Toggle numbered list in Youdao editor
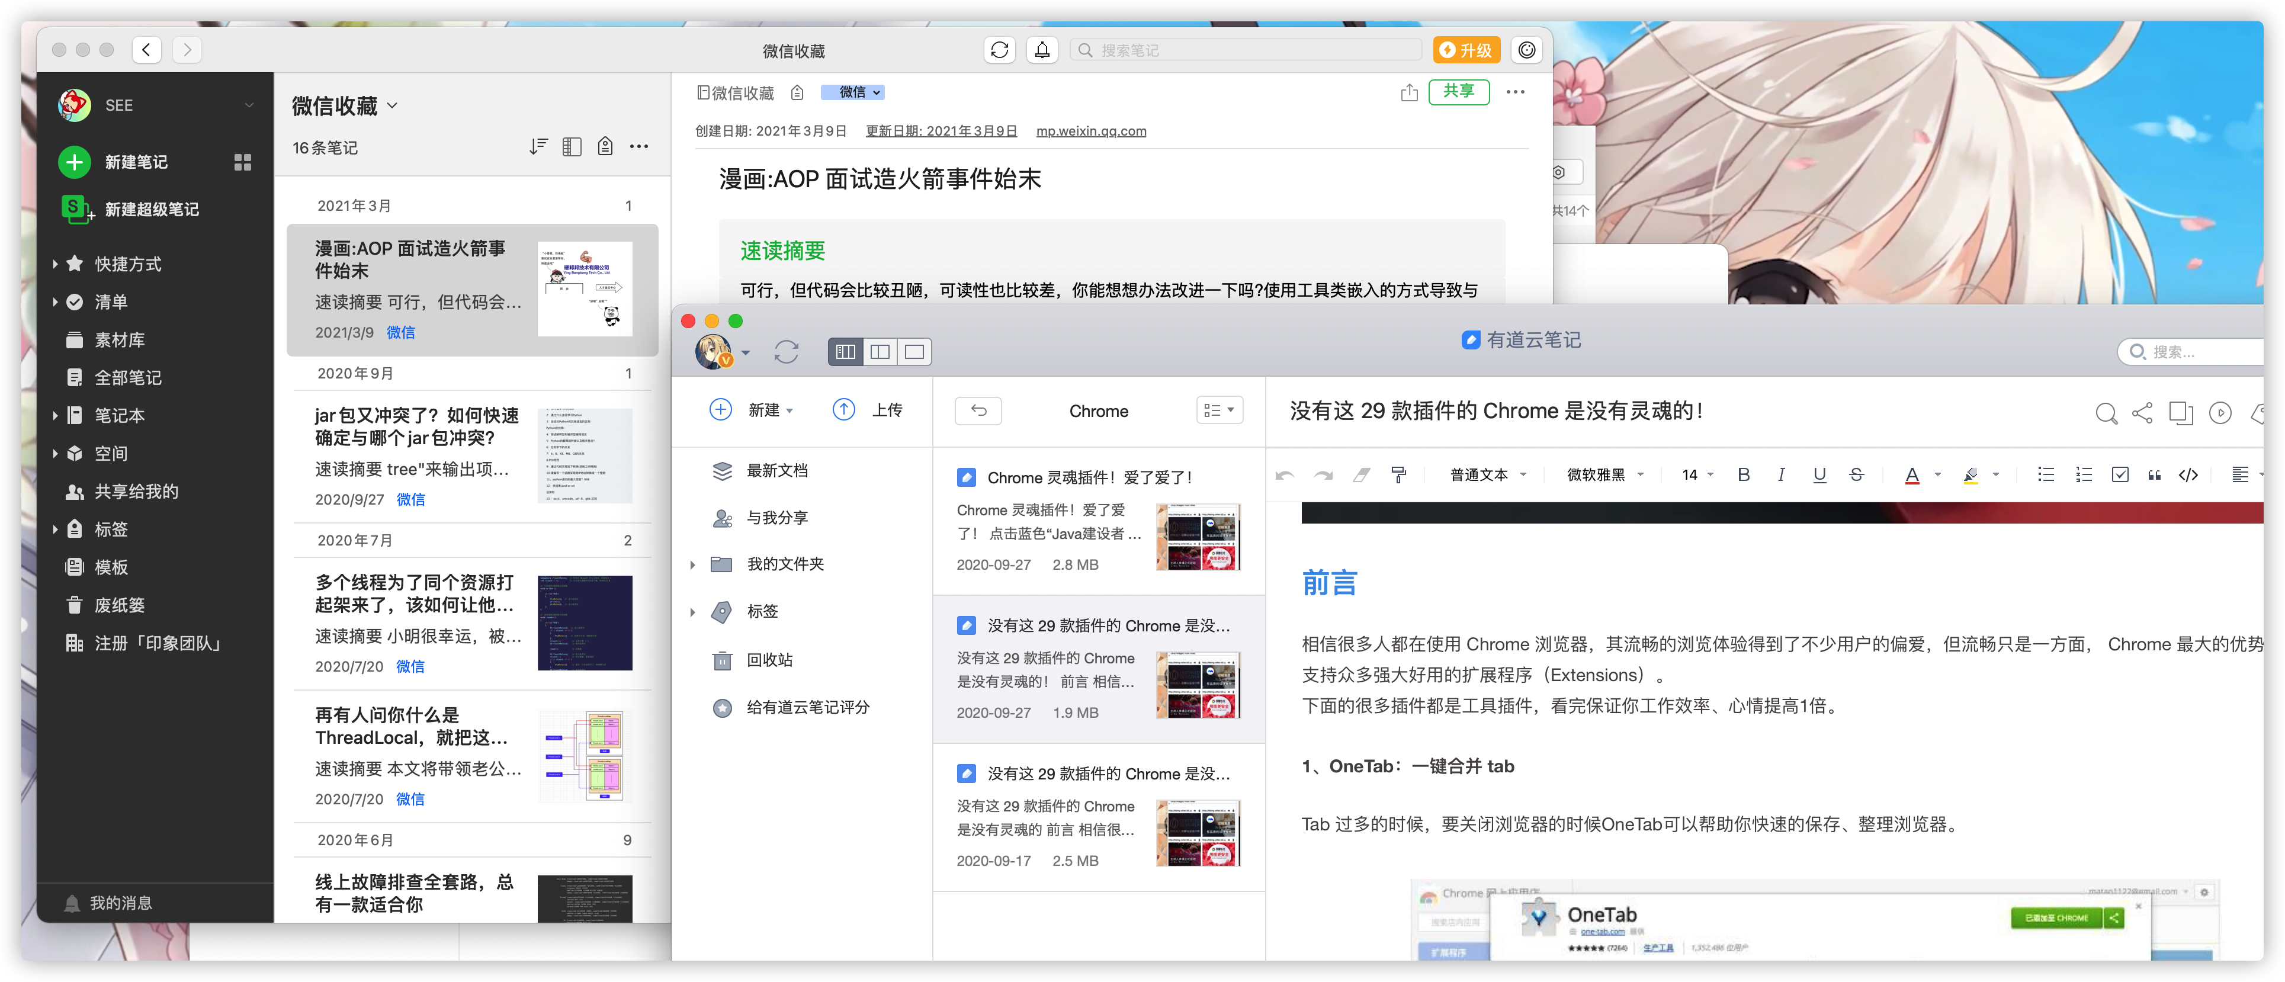 click(x=2084, y=474)
